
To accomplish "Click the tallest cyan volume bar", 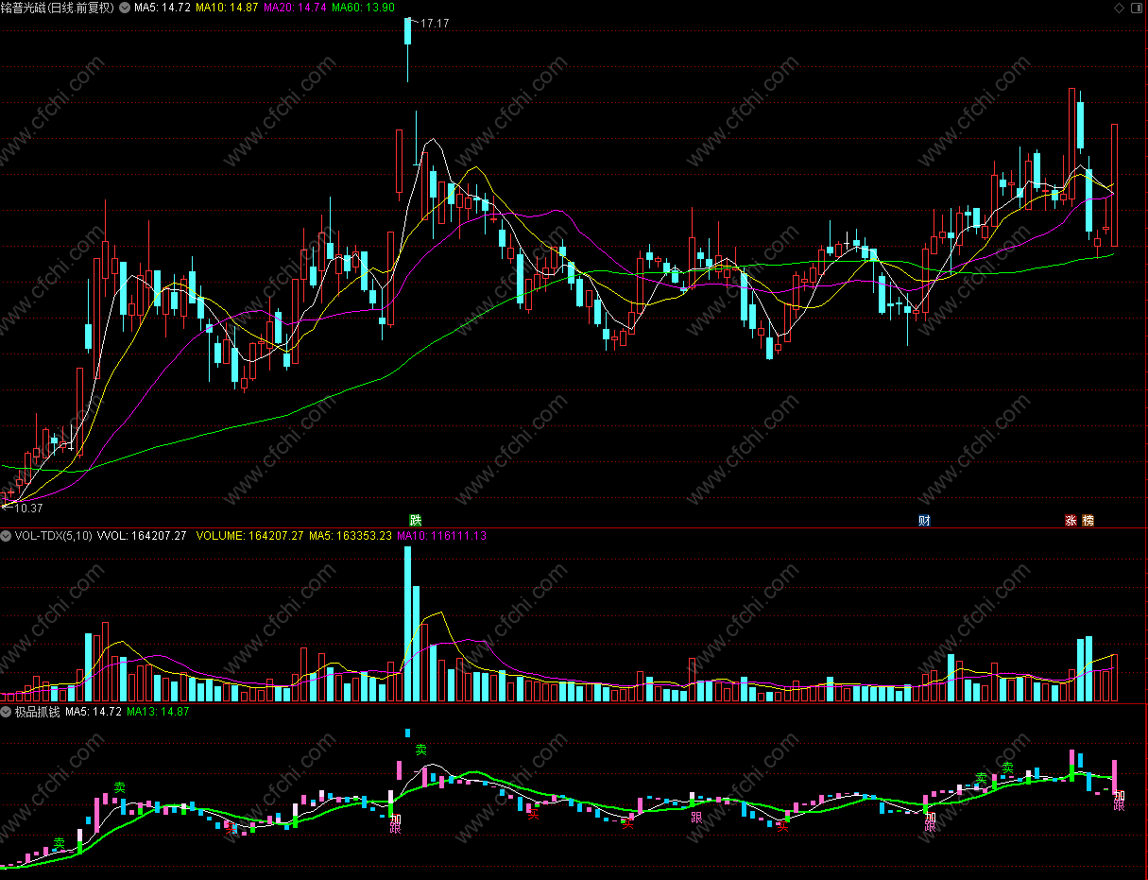I will (408, 624).
